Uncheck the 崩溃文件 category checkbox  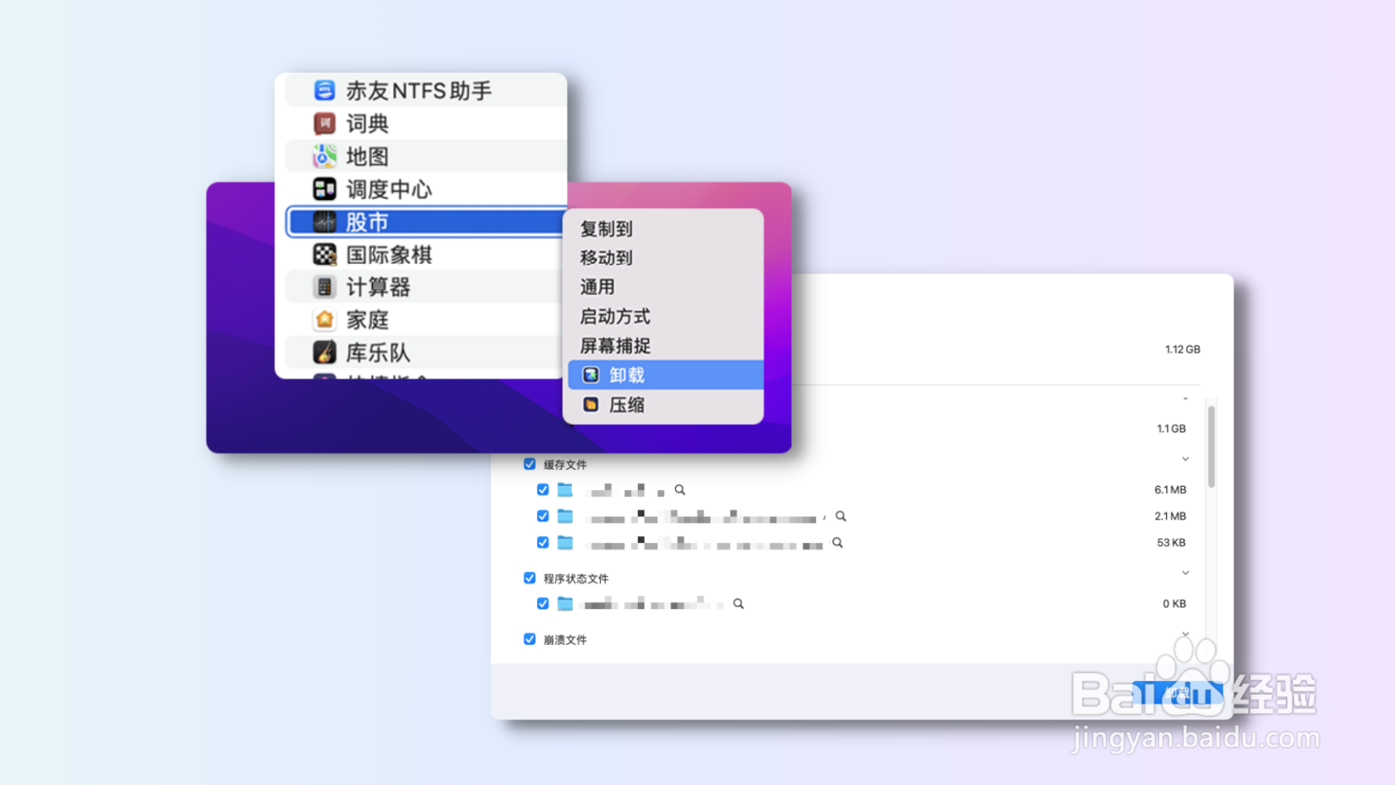[x=530, y=639]
